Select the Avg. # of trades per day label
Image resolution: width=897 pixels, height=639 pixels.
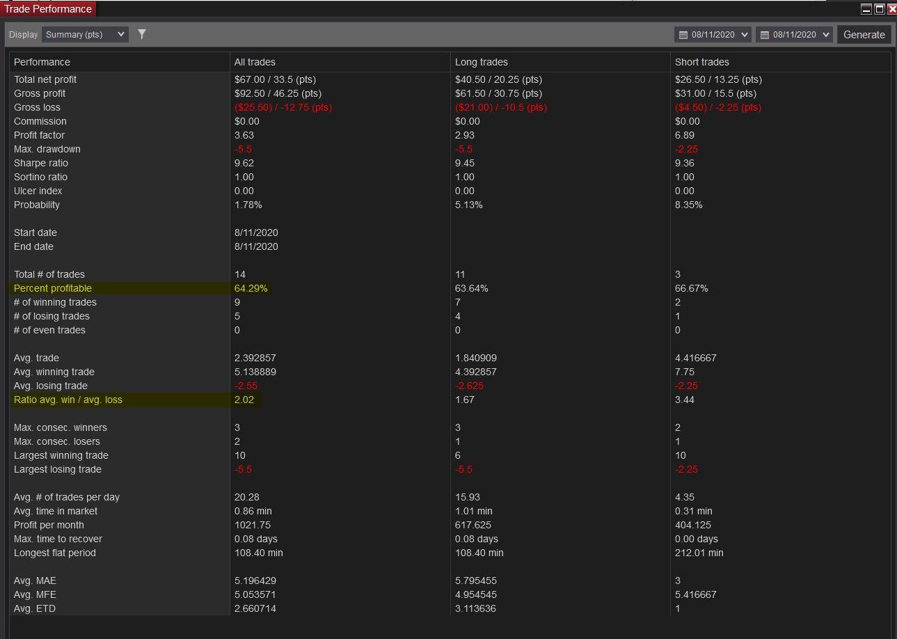[x=67, y=497]
